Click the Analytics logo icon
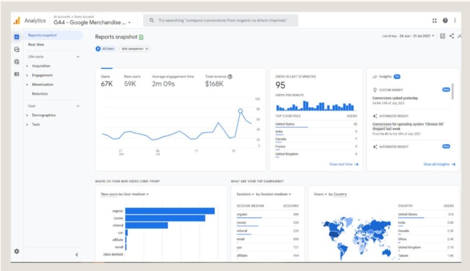This screenshot has height=271, width=470. pos(17,21)
